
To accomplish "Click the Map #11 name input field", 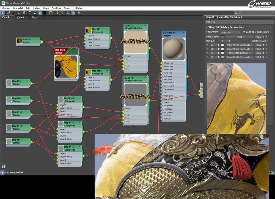I will click(240, 22).
